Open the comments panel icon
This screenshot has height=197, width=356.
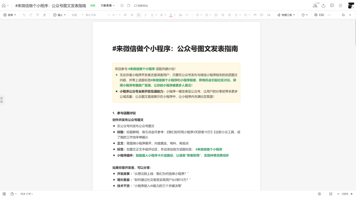[x=332, y=6]
